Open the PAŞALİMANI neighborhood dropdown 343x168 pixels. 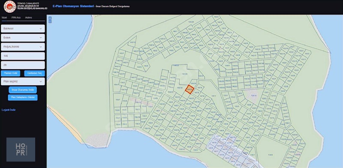23,47
